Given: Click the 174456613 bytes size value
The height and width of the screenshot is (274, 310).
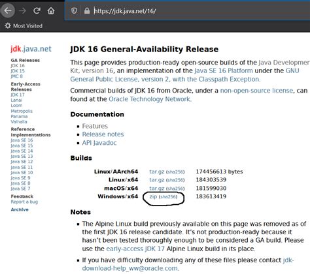Looking at the screenshot, I should (219, 172).
